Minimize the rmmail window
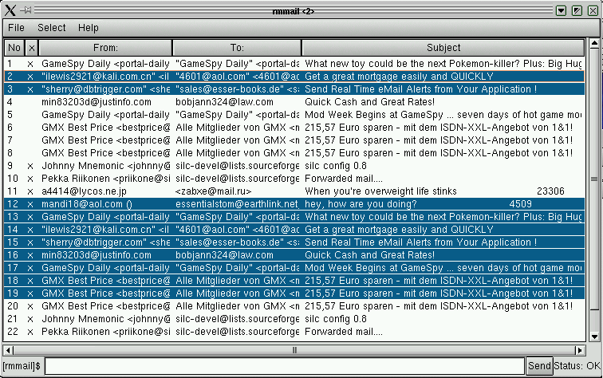 (x=561, y=10)
